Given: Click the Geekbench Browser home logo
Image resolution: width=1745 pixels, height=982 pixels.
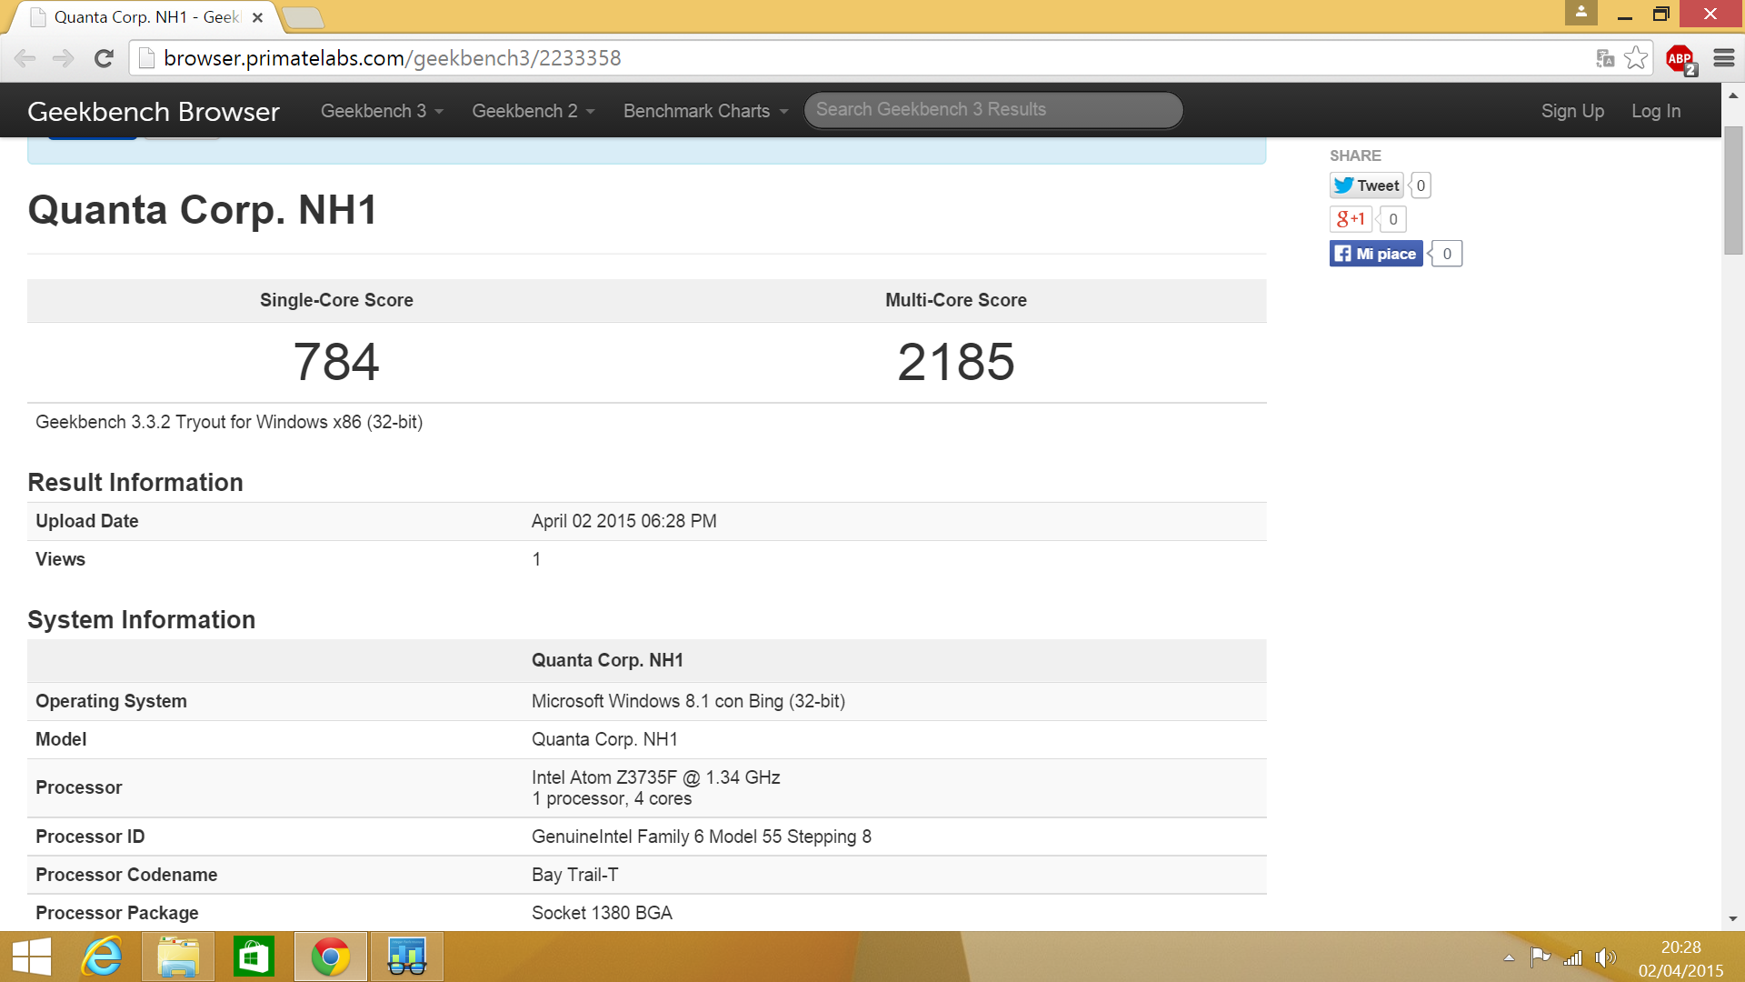Looking at the screenshot, I should click(154, 111).
